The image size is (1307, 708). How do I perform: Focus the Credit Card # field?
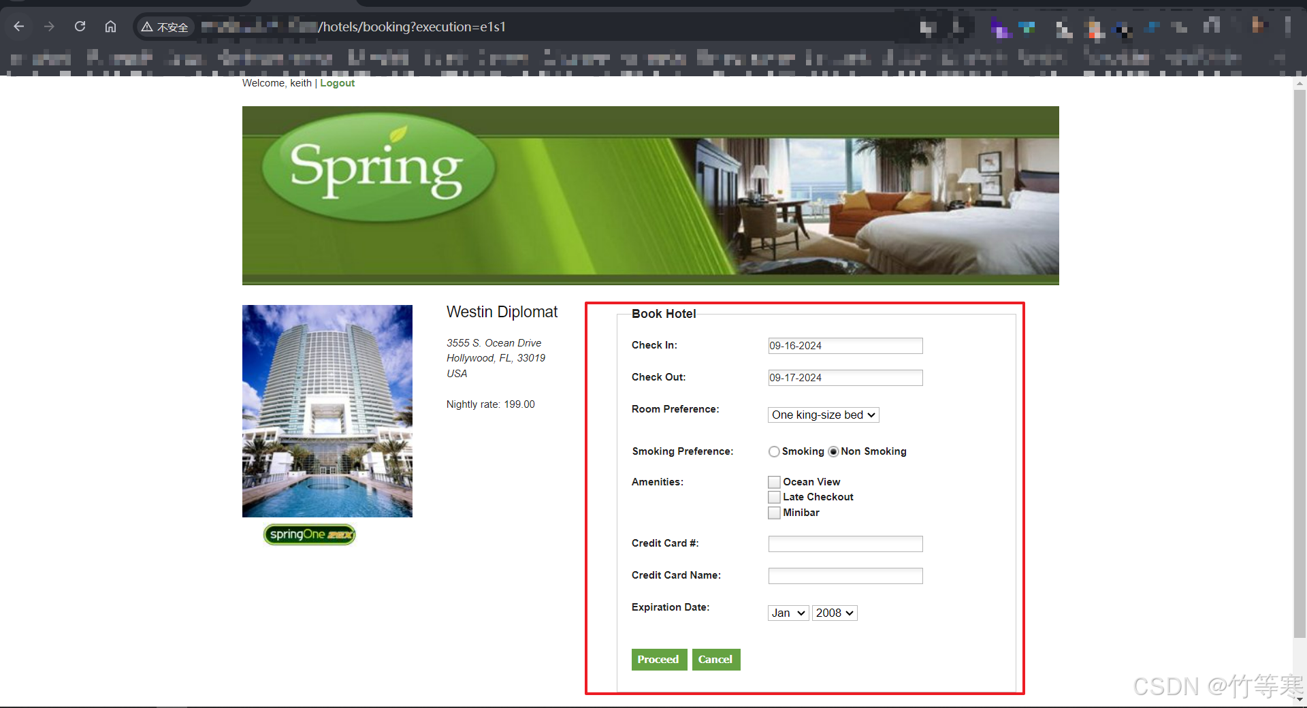point(845,543)
